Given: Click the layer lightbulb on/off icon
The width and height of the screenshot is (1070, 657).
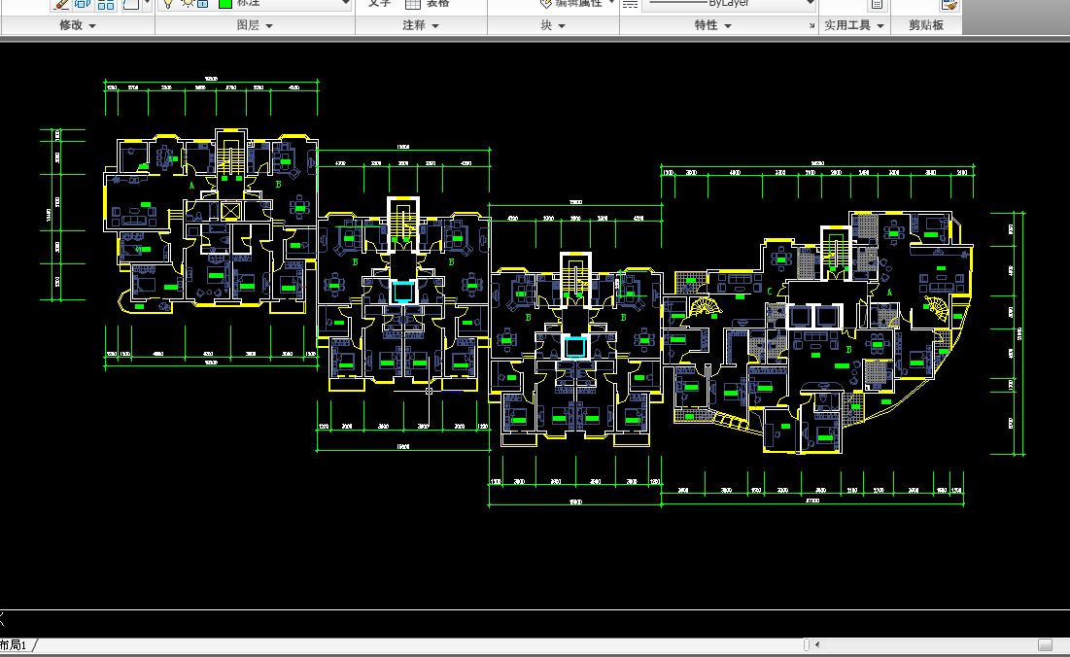Looking at the screenshot, I should click(167, 4).
